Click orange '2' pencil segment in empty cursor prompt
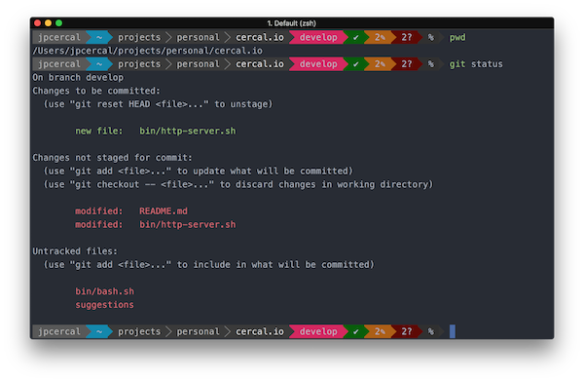The image size is (584, 382). coord(380,331)
